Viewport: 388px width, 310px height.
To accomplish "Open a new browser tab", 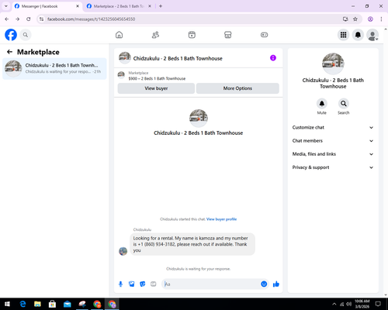I will [161, 6].
